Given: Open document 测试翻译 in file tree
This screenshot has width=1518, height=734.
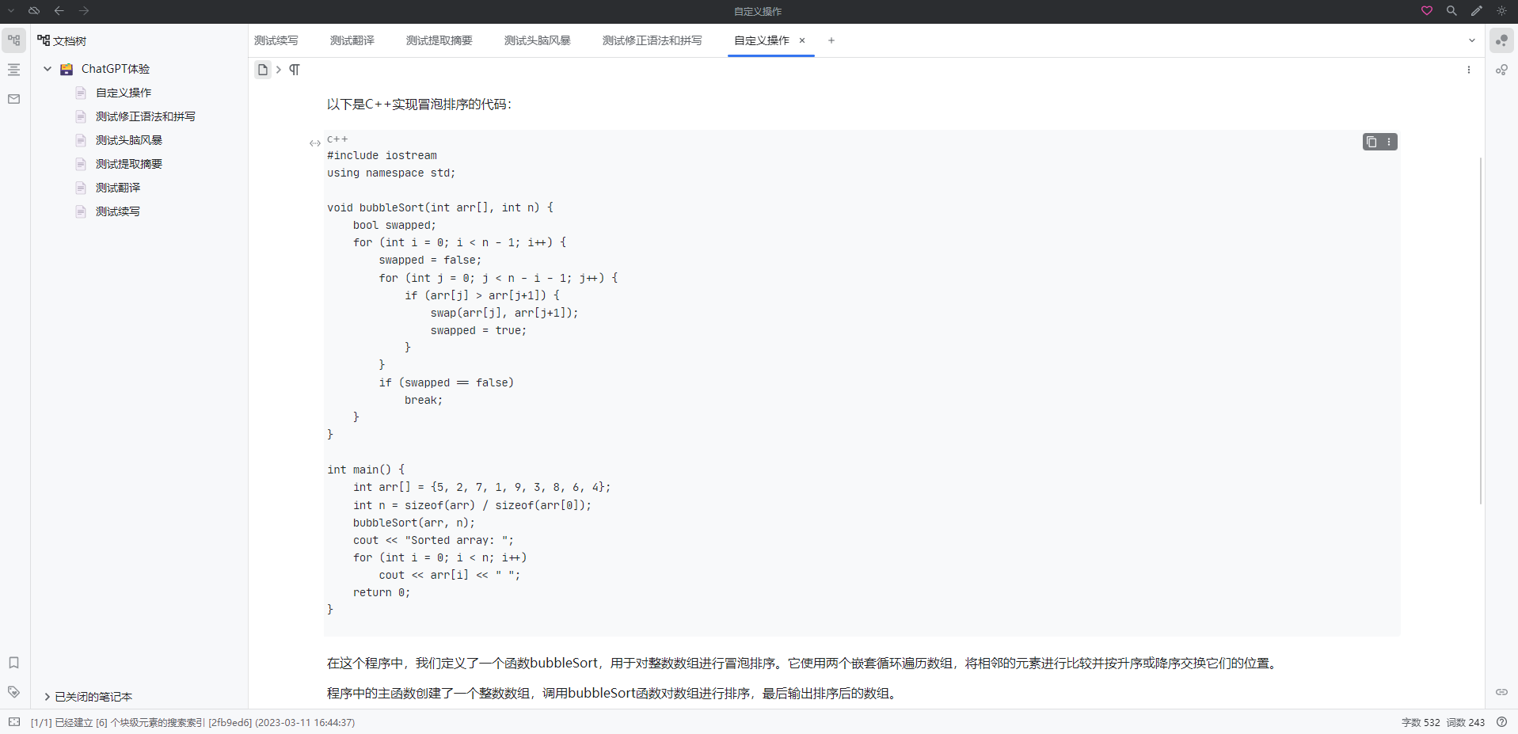Looking at the screenshot, I should click(118, 188).
